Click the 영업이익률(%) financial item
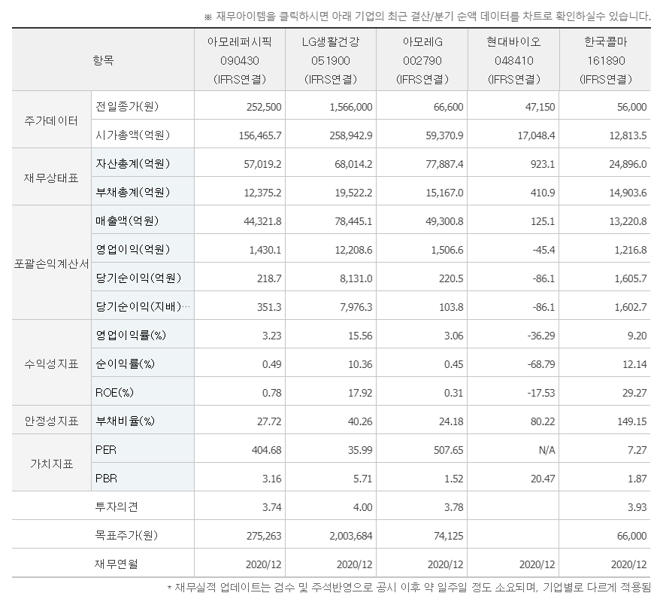Viewport: 660px width, 596px height. 131,336
